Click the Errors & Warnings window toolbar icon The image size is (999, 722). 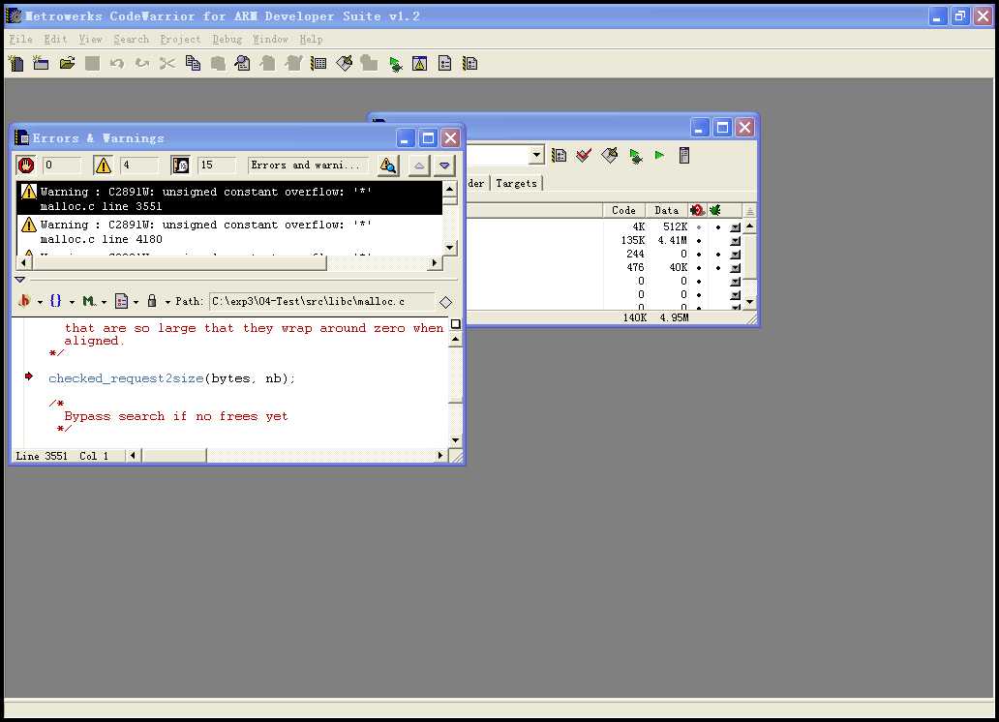[419, 63]
